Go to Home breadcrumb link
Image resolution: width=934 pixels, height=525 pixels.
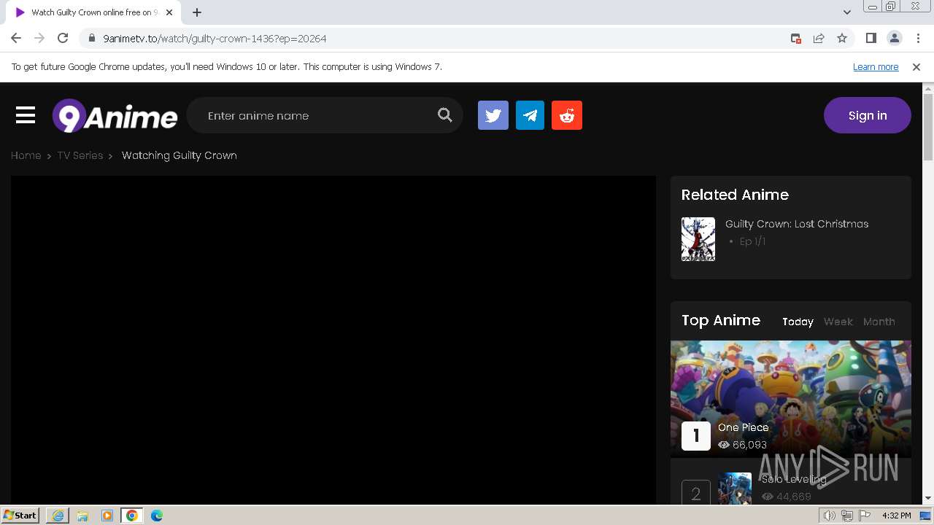(x=26, y=155)
